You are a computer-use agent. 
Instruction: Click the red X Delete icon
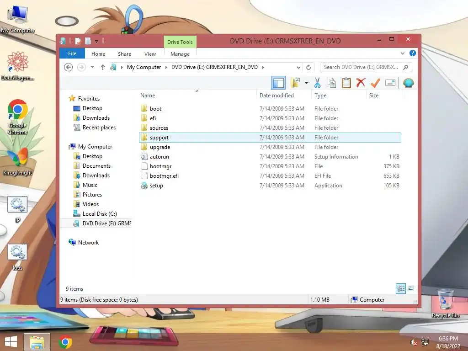(361, 83)
